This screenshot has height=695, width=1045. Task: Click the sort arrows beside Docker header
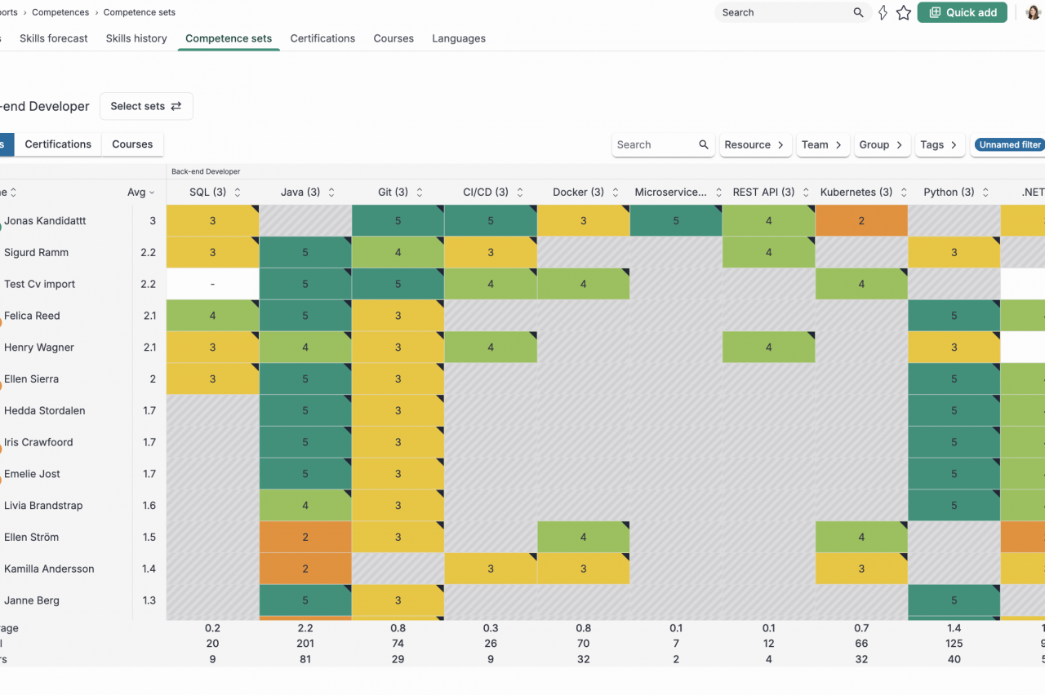(616, 193)
